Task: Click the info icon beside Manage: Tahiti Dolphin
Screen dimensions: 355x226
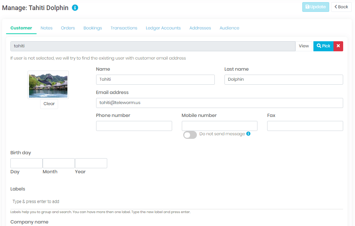Action: [75, 7]
